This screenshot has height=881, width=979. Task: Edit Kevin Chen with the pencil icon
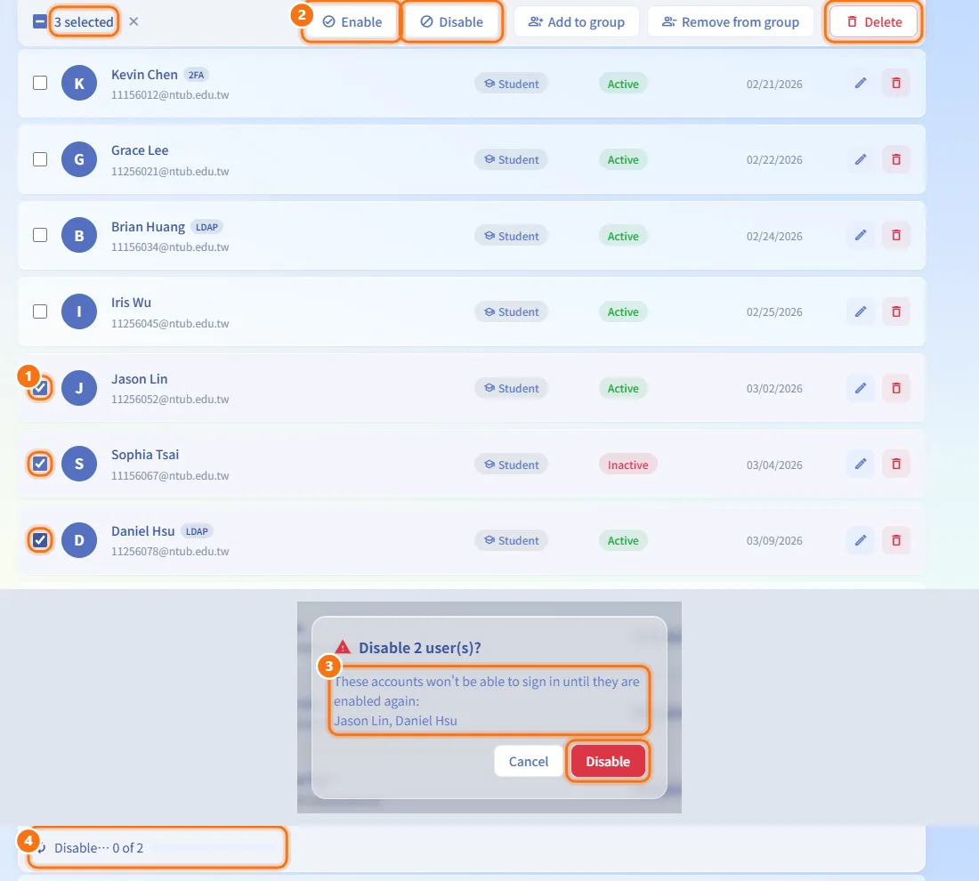(861, 83)
